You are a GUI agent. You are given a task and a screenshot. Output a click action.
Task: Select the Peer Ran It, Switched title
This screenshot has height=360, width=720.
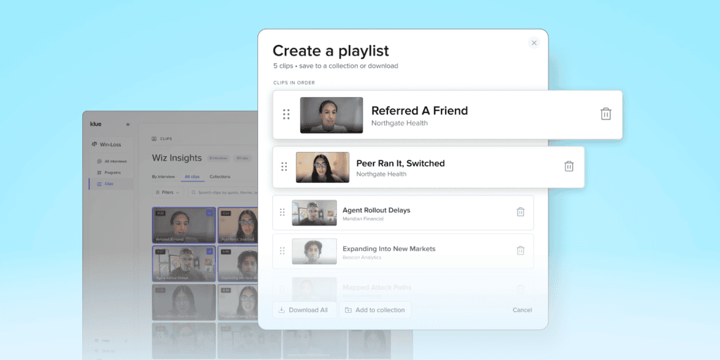click(x=400, y=163)
